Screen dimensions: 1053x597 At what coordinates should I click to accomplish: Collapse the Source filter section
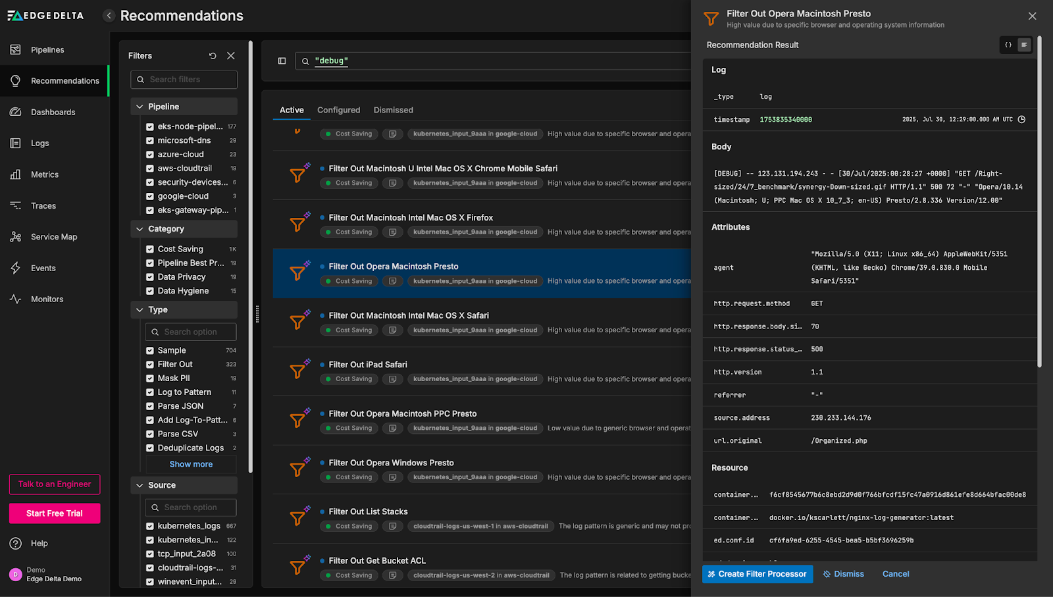[x=140, y=485]
